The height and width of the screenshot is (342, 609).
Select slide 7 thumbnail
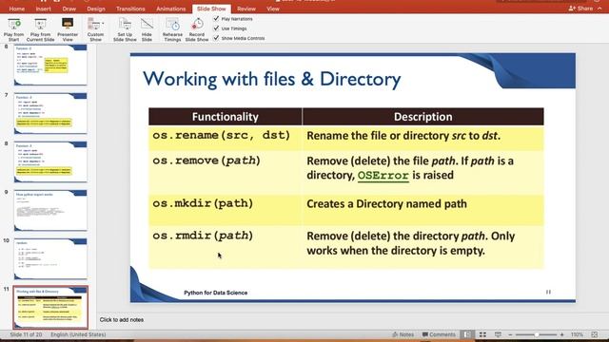[50, 113]
